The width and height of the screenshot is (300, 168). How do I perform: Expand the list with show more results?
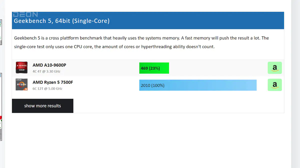pos(42,106)
